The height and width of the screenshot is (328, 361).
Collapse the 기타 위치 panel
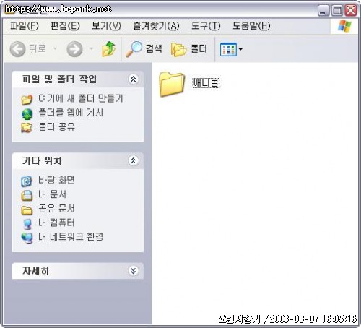pos(133,160)
